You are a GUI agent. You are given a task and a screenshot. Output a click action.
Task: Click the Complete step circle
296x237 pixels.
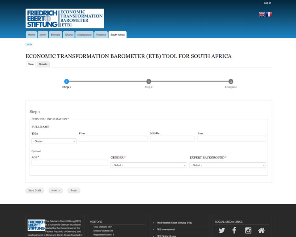point(231,81)
